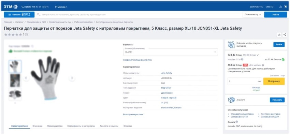Open the СМЕТЫ header link
Viewport: 290px width, 135px height.
(270, 7)
